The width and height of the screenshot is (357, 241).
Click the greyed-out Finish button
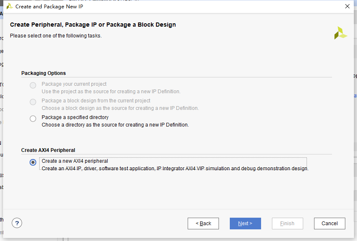click(287, 224)
